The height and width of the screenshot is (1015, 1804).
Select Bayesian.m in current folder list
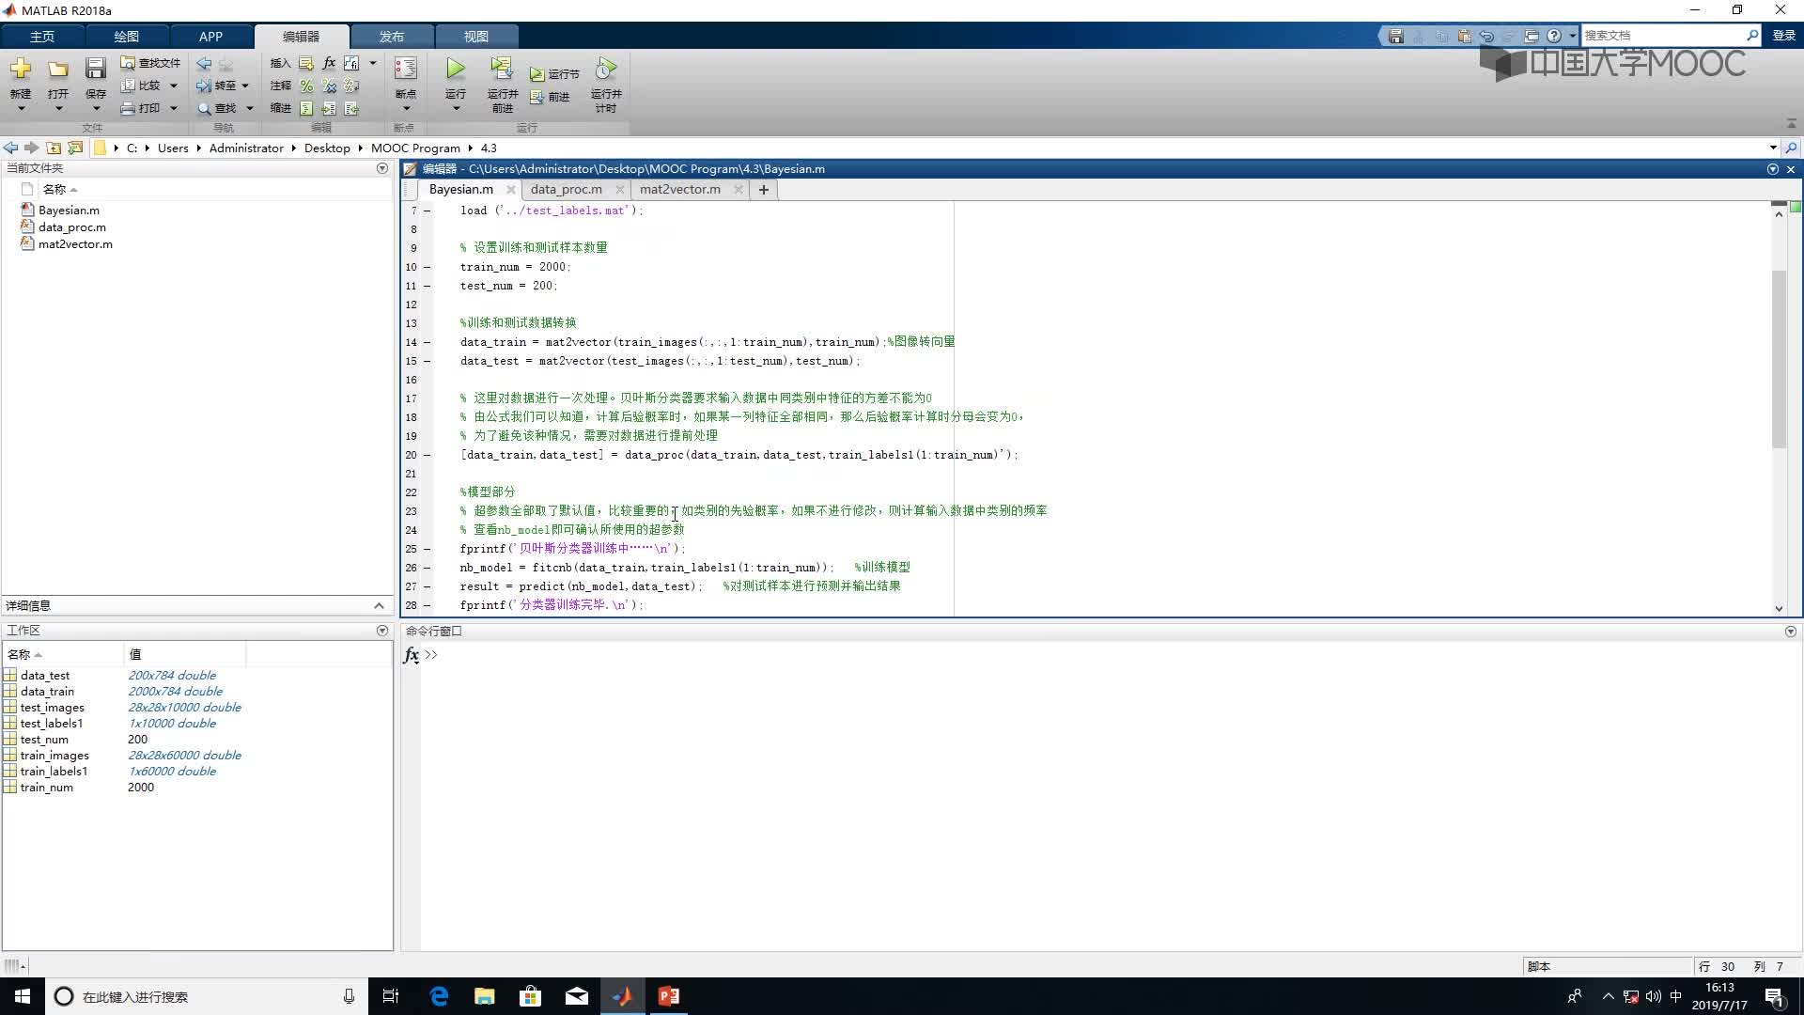coord(69,210)
